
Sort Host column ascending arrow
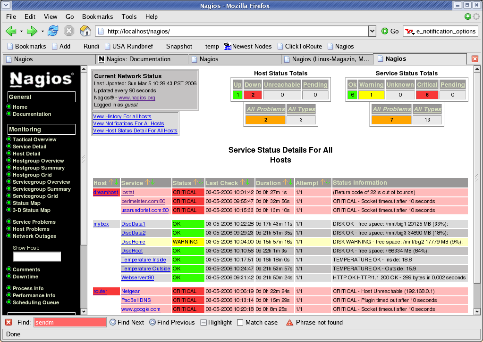[x=111, y=182]
